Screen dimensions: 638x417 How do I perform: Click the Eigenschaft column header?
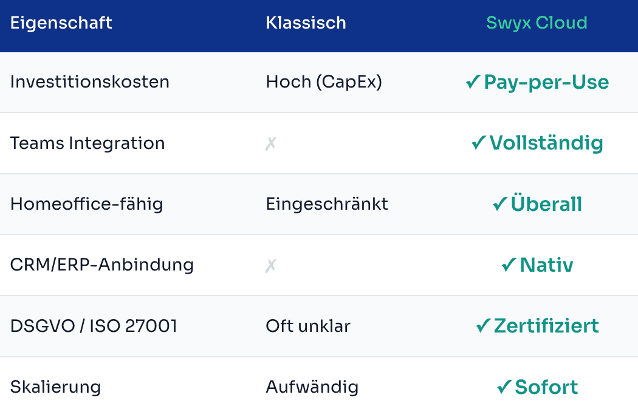61,23
